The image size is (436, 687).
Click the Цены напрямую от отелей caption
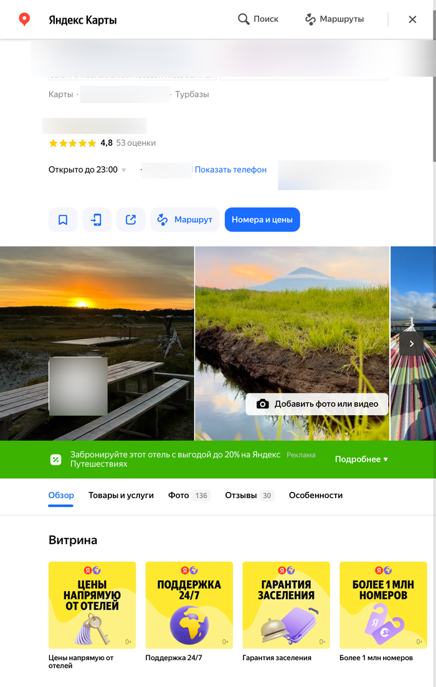(x=81, y=661)
